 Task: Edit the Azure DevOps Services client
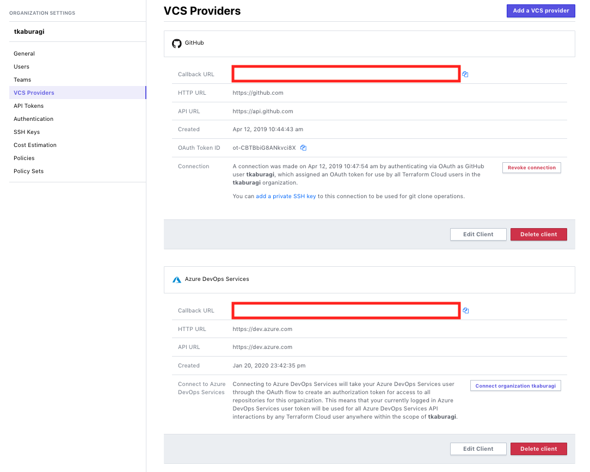478,449
